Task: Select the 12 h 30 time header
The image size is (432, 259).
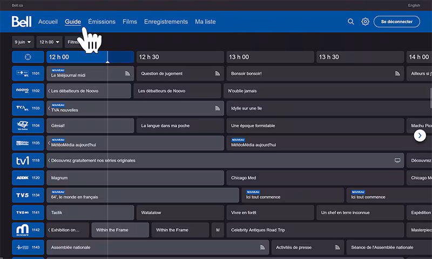Action: click(x=180, y=57)
